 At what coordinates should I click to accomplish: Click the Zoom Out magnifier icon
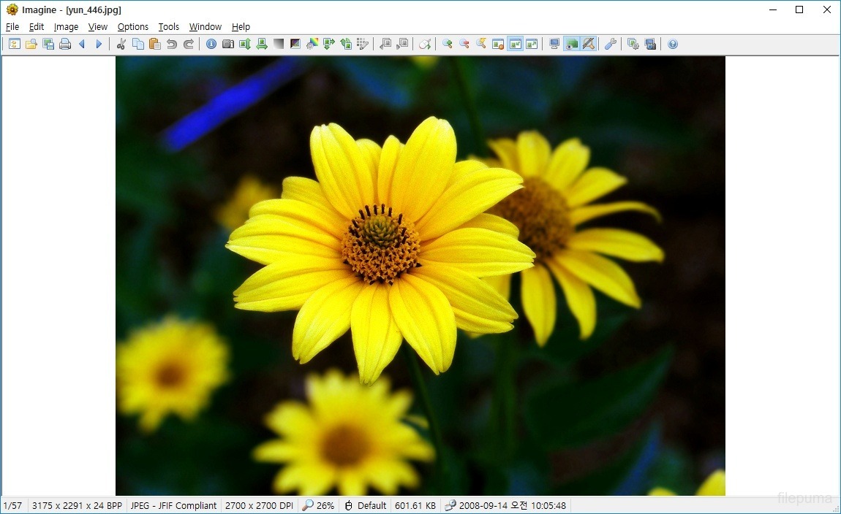[x=464, y=45]
